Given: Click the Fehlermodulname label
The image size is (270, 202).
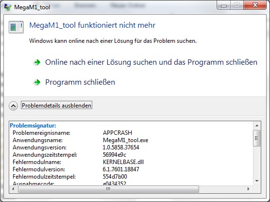Looking at the screenshot, I should click(37, 162).
